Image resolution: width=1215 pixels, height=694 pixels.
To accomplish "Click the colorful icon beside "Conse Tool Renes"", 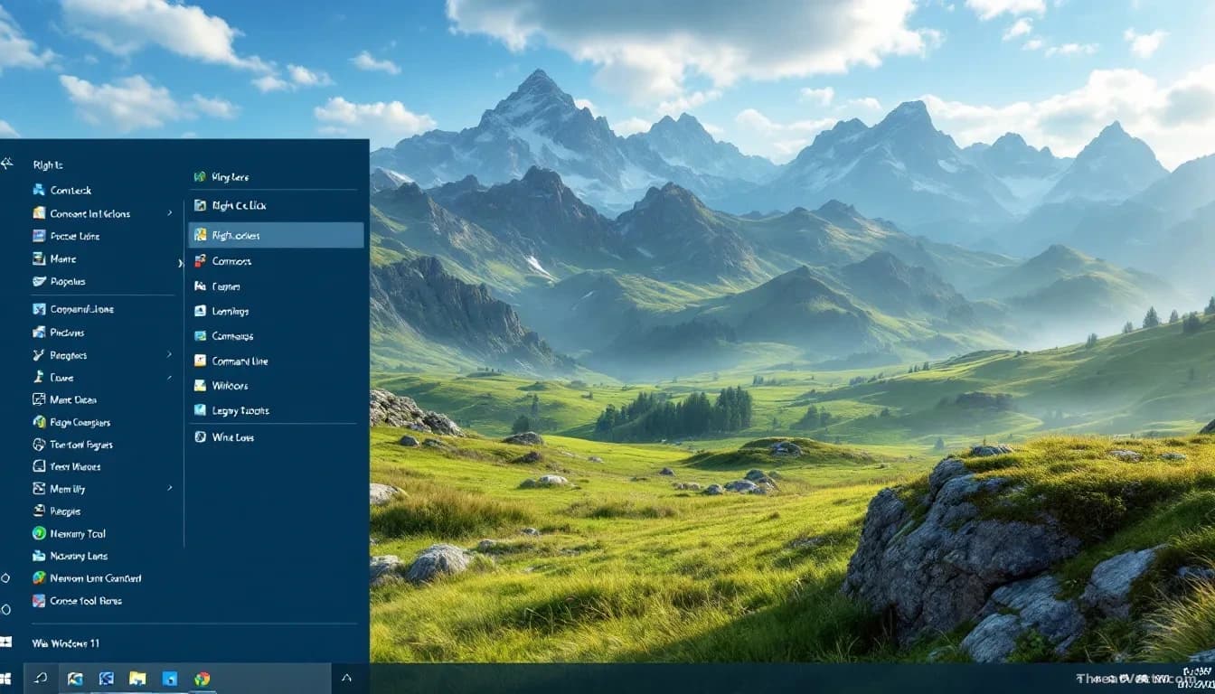I will coord(39,600).
